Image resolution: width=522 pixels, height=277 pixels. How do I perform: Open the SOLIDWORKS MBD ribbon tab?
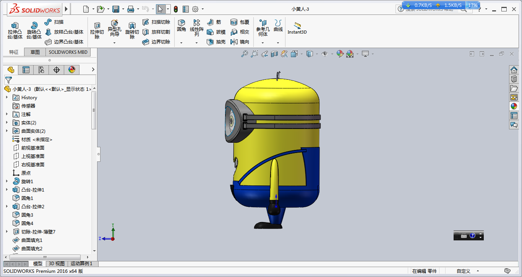(x=68, y=52)
